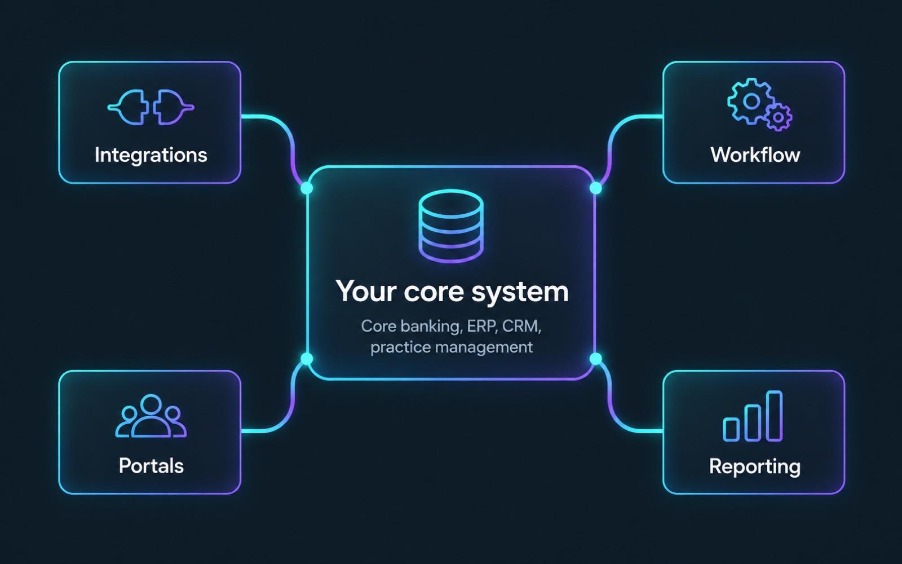Image resolution: width=902 pixels, height=564 pixels.
Task: Select the "Workflow" label
Action: pyautogui.click(x=755, y=155)
